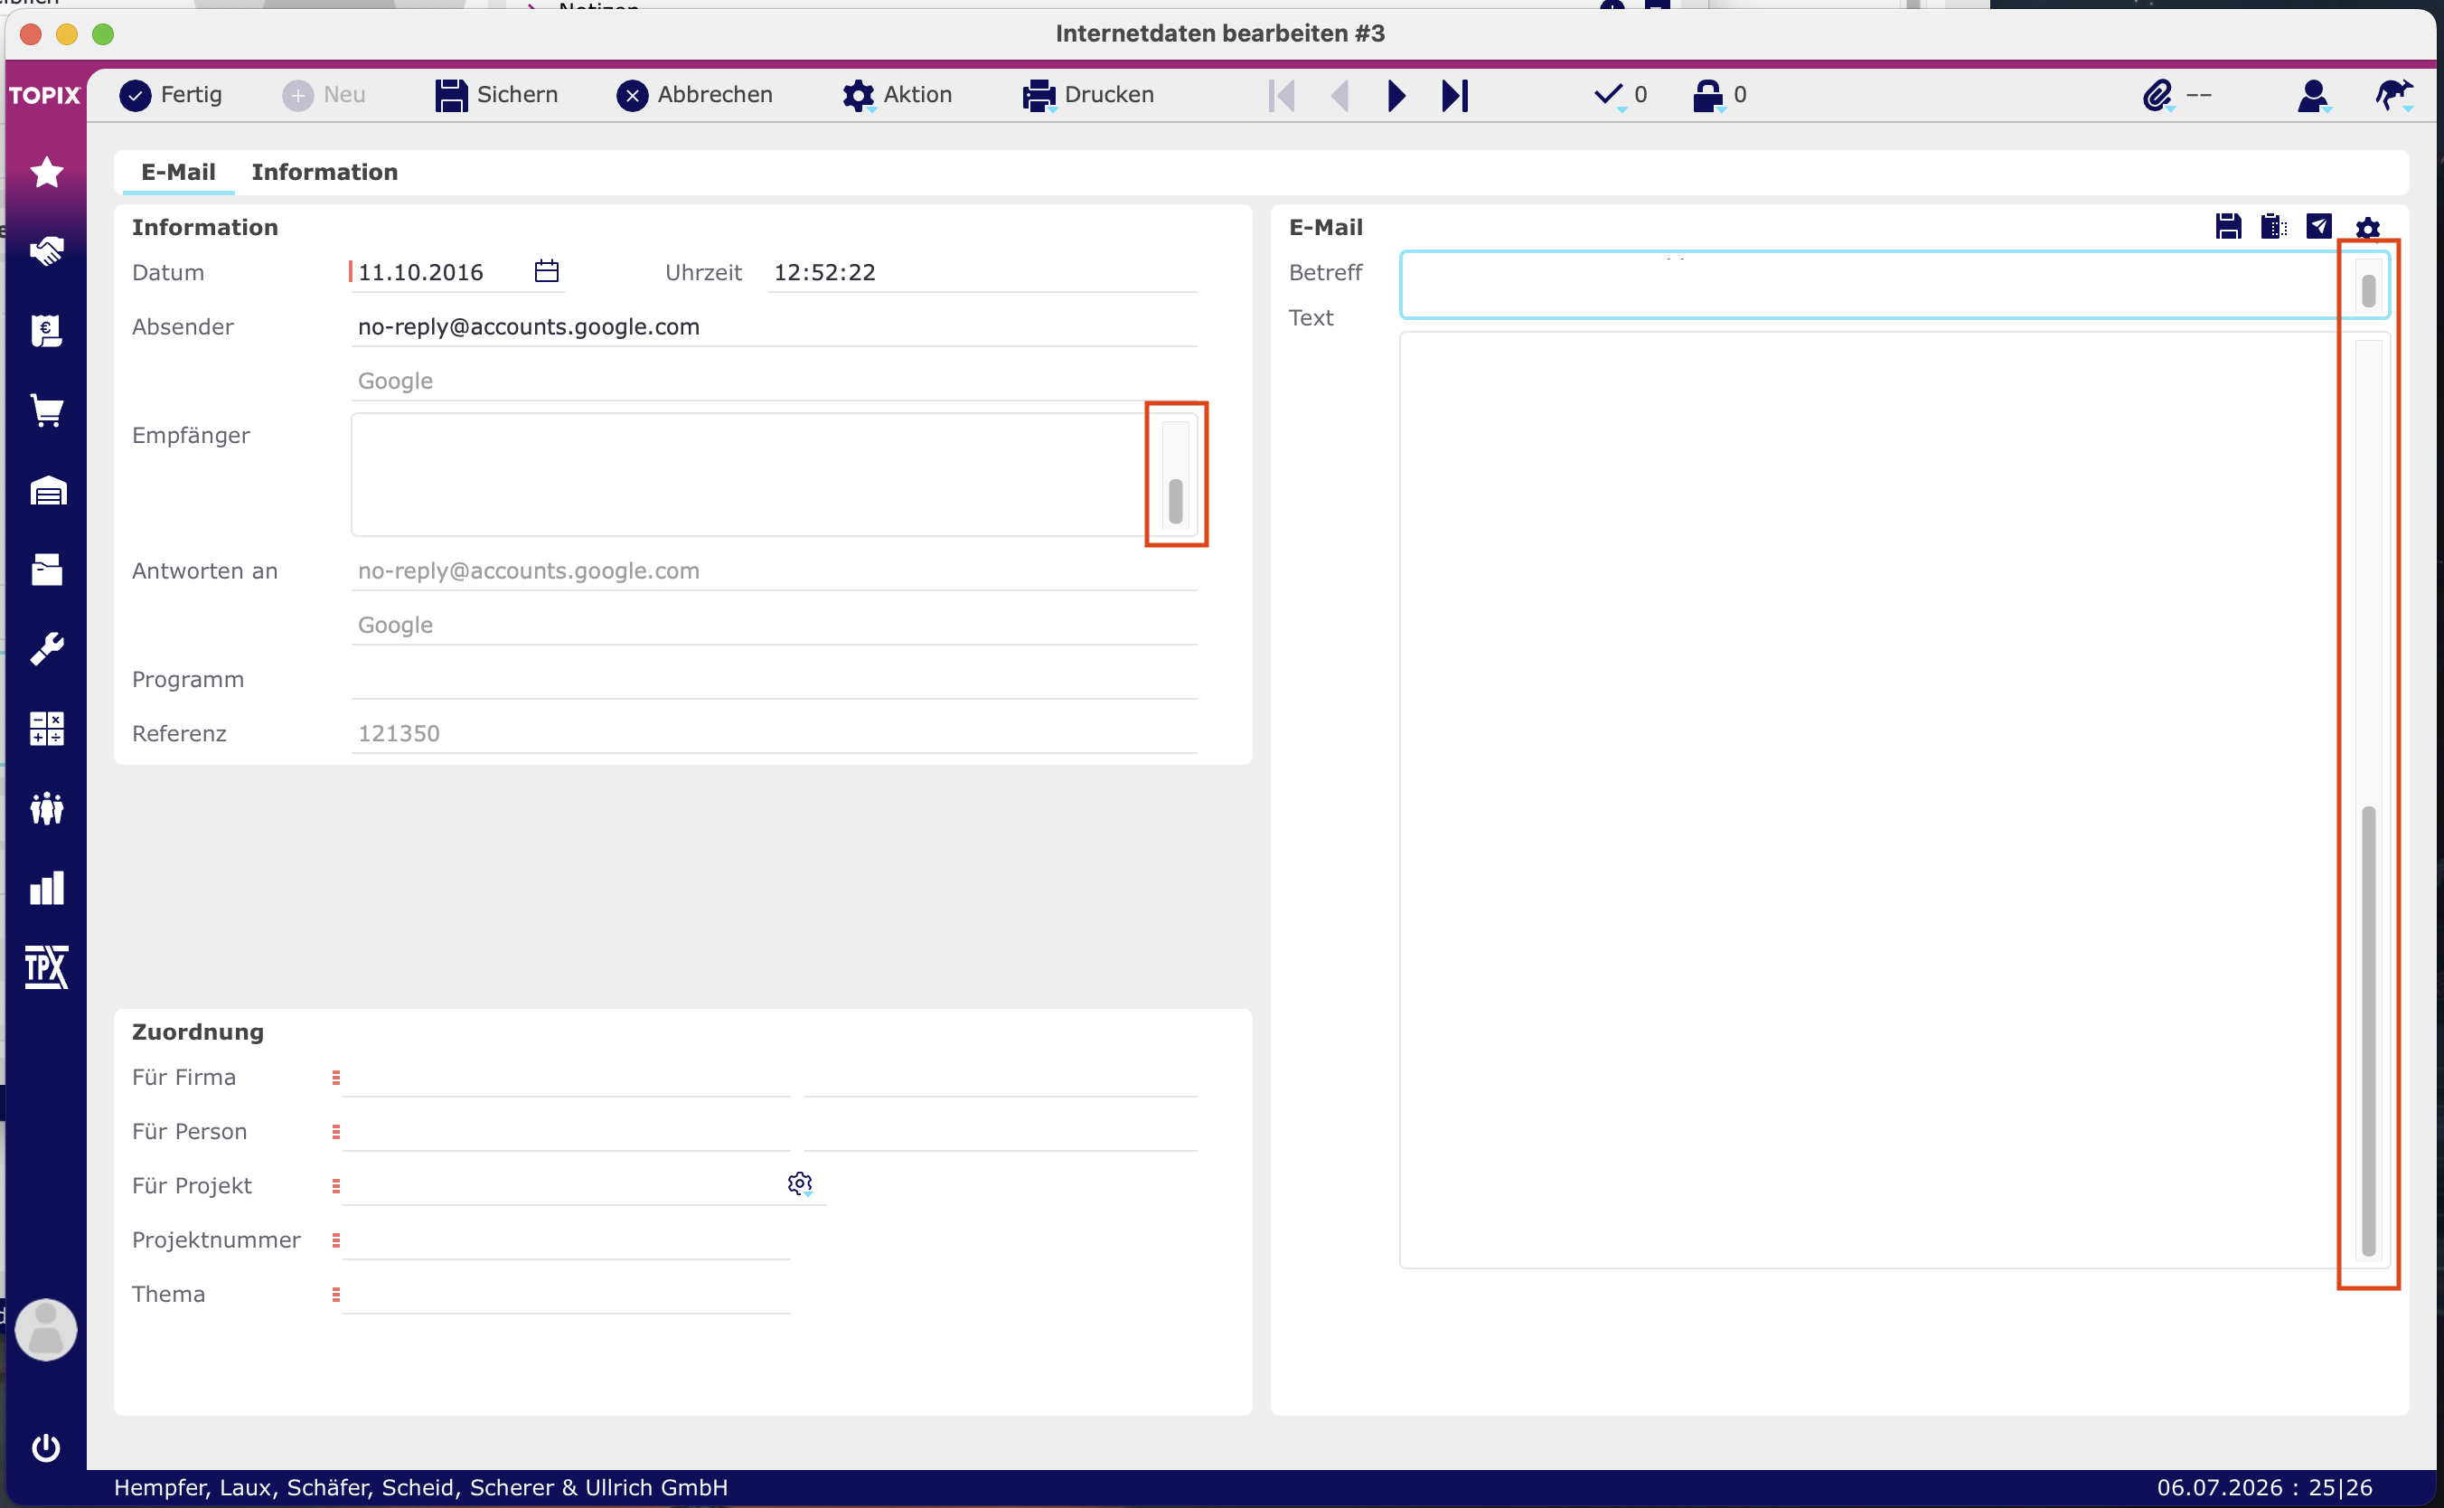This screenshot has height=1508, width=2444.
Task: Click the gear icon in Für Projekt
Action: click(x=800, y=1183)
